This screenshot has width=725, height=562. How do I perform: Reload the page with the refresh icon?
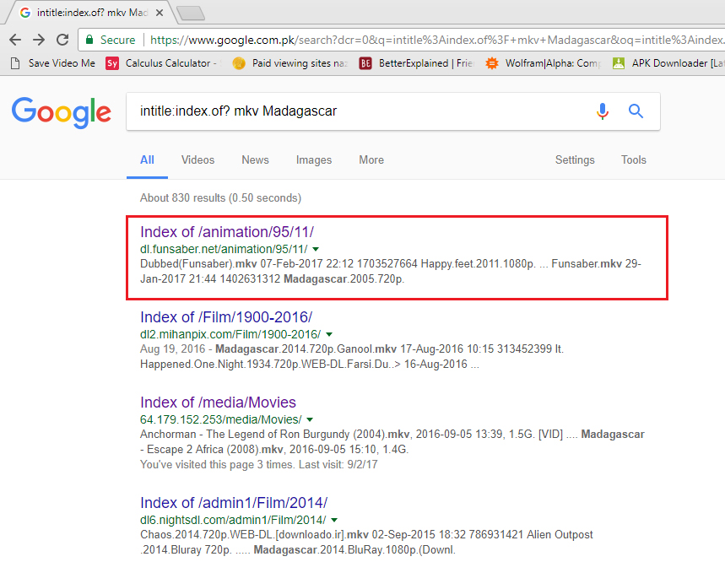point(62,40)
